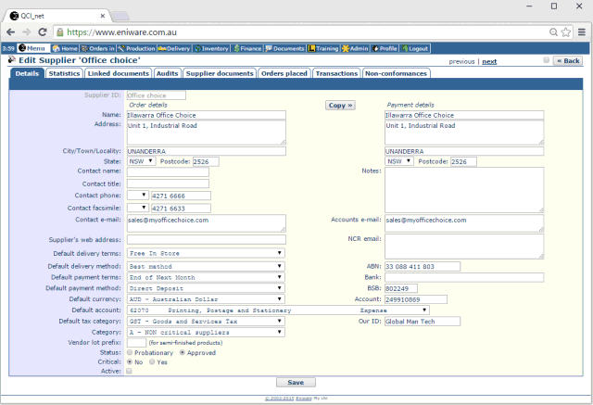Viewport: 593px width, 405px height.
Task: Click the Contact name input field
Action: coord(168,171)
